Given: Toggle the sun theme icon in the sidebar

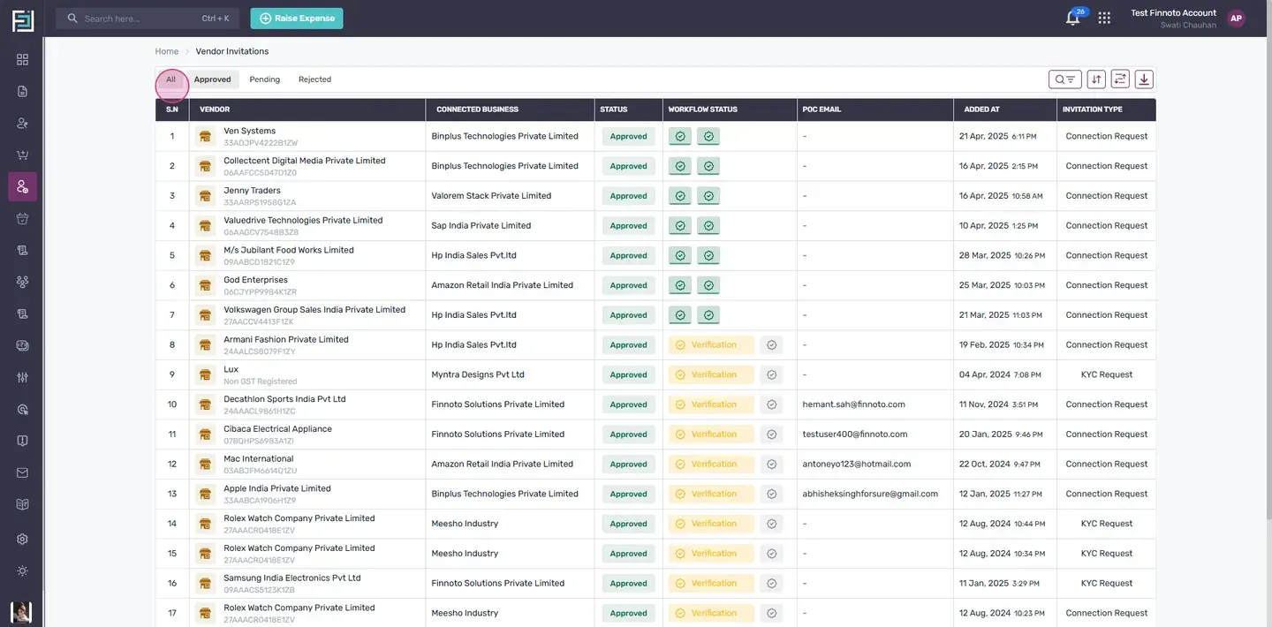Looking at the screenshot, I should point(22,570).
